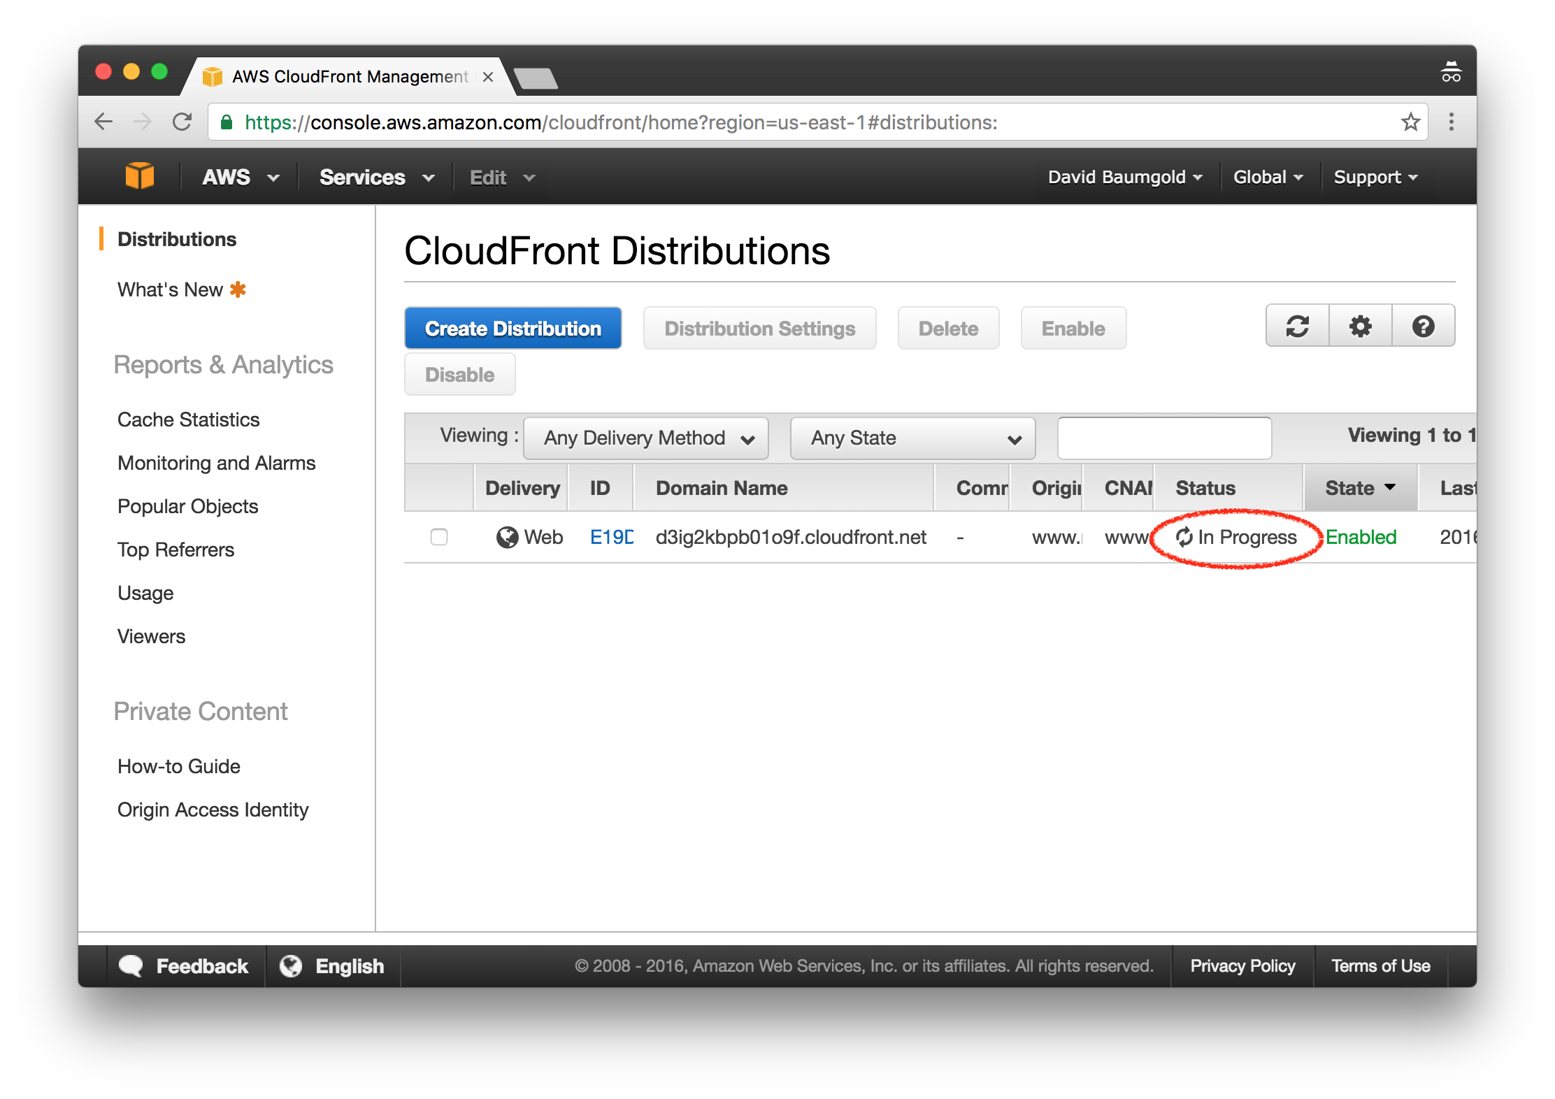Click the ID column header
This screenshot has height=1099, width=1555.
tap(601, 488)
